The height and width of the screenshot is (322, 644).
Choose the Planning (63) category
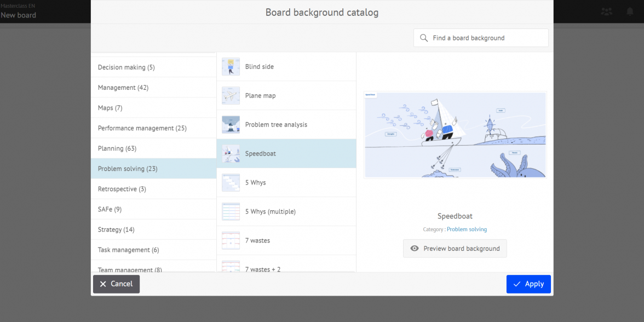[117, 148]
